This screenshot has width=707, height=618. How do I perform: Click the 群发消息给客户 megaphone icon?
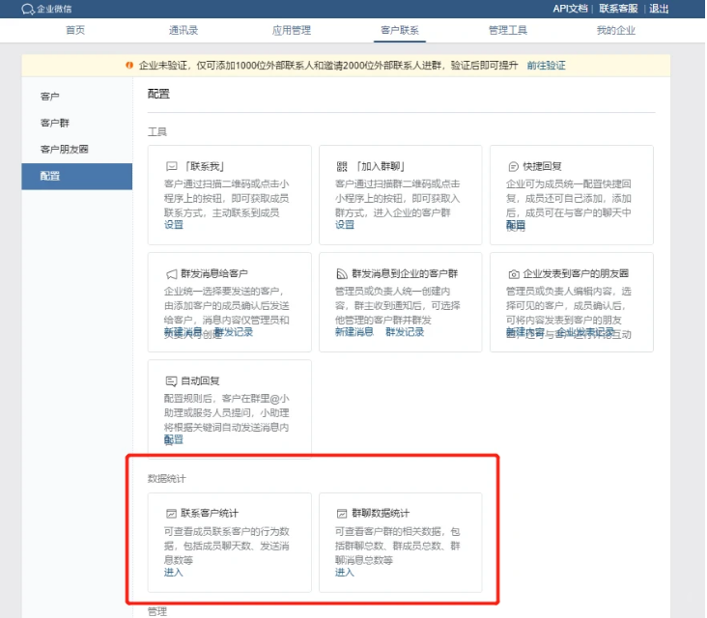point(171,274)
